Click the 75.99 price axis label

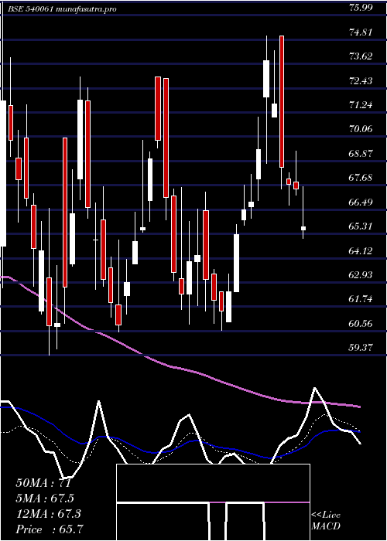click(361, 8)
